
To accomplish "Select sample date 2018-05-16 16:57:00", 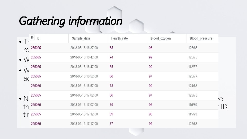I will tap(84, 86).
